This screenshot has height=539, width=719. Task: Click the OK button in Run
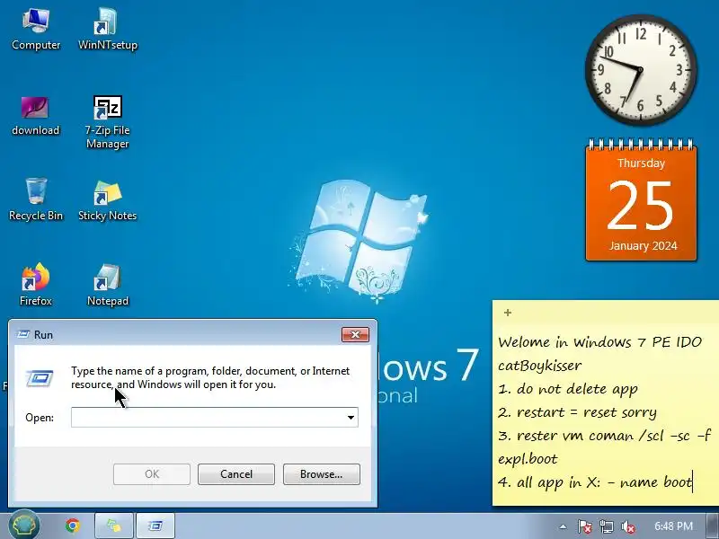click(152, 474)
